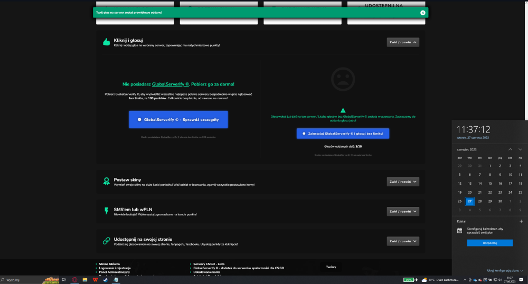Select June 15 in calendar
The height and width of the screenshot is (284, 528).
click(490, 183)
